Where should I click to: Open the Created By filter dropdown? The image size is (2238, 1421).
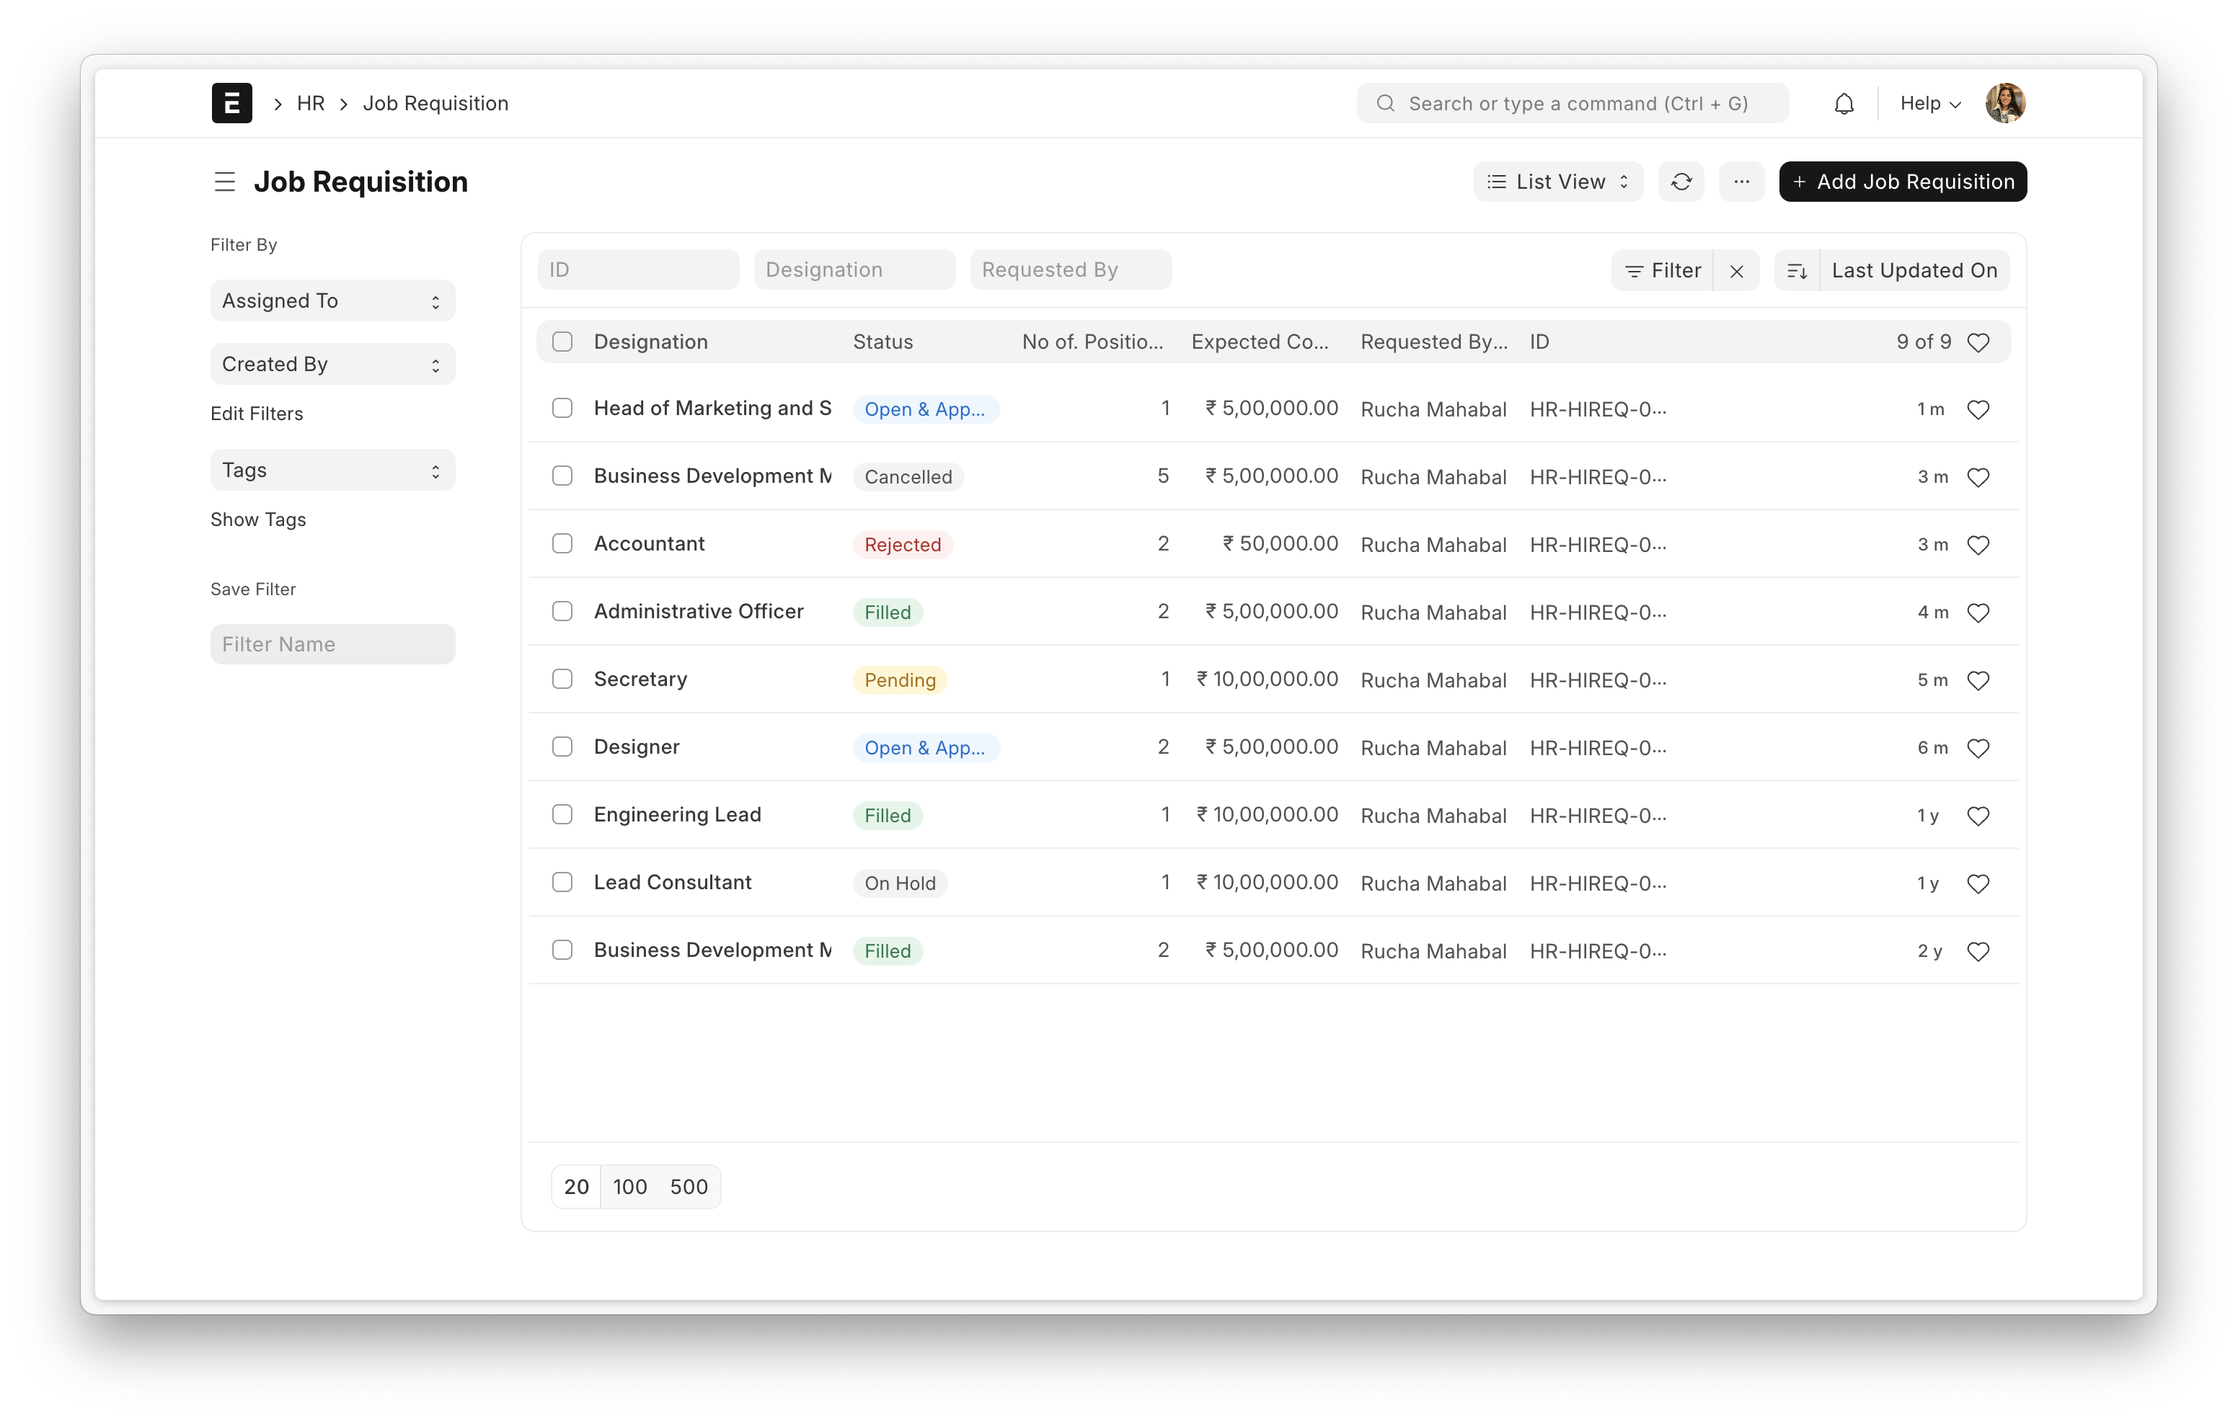(x=332, y=363)
